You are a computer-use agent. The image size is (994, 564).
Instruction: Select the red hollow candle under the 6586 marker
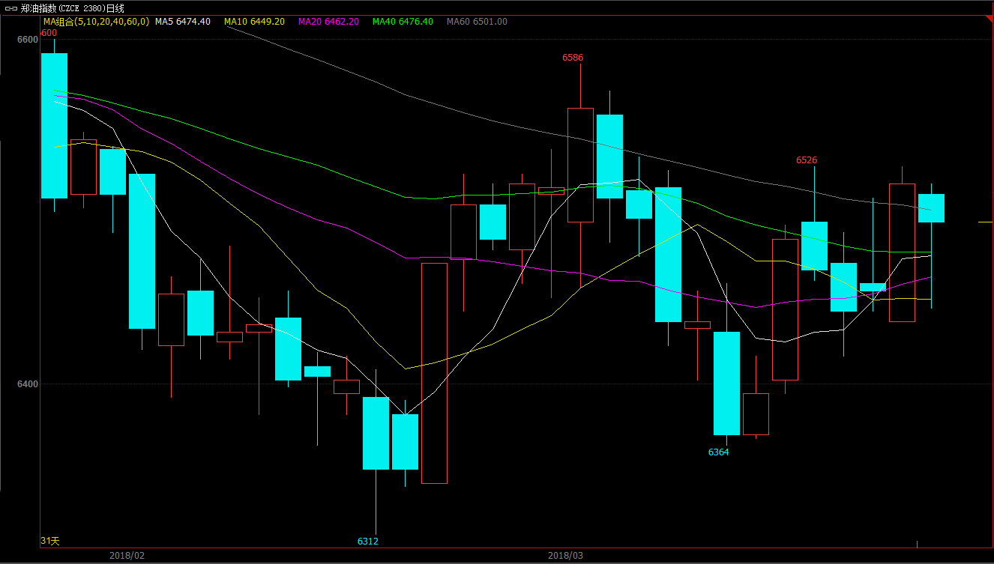(580, 165)
